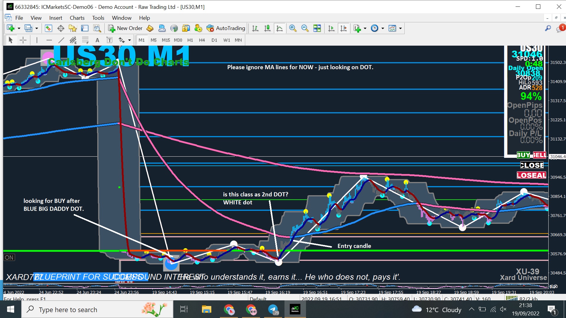Draw a trendline with the diagonal tool
This screenshot has height=318, width=566.
61,40
